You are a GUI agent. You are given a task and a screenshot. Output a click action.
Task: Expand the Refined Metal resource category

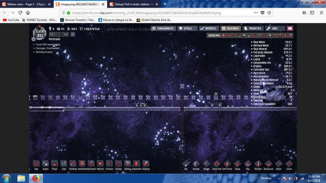[272, 46]
